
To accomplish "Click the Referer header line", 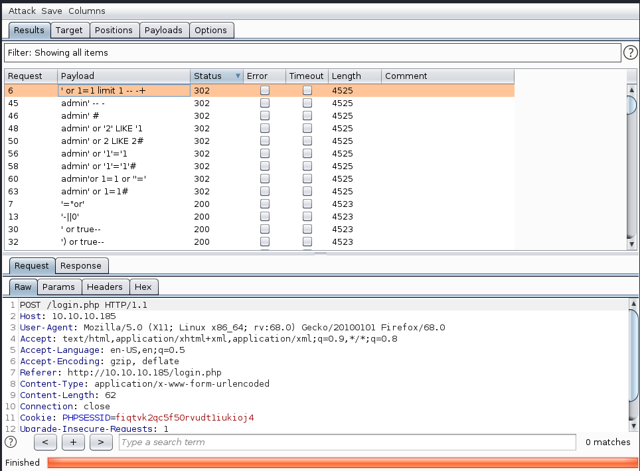I will 121,372.
